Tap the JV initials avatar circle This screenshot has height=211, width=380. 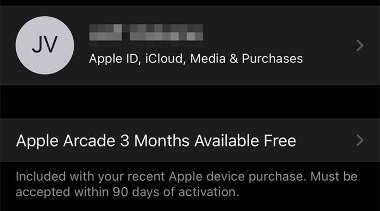click(x=45, y=45)
